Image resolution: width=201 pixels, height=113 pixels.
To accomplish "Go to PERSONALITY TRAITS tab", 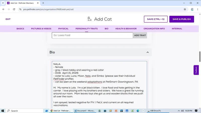I will point(86,29).
